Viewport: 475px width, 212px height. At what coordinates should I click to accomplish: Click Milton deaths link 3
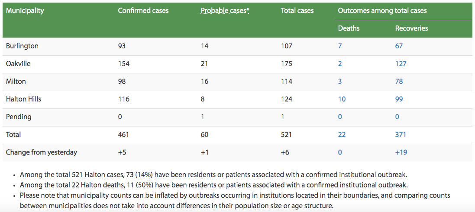[340, 82]
